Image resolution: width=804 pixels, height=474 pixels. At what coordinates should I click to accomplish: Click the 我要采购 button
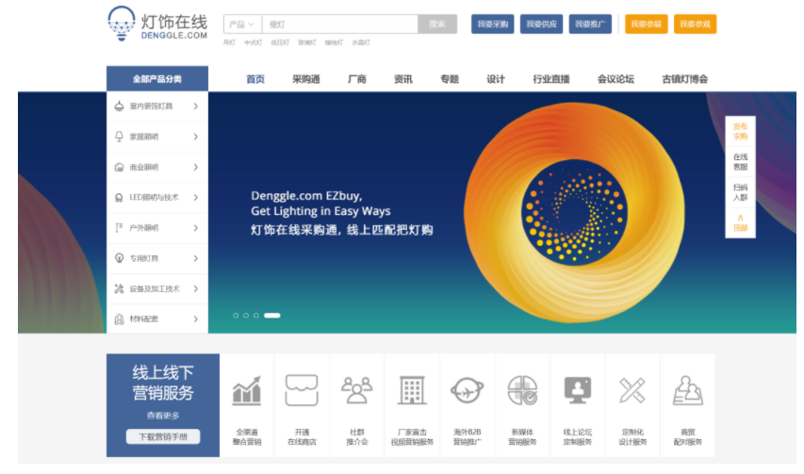[493, 25]
